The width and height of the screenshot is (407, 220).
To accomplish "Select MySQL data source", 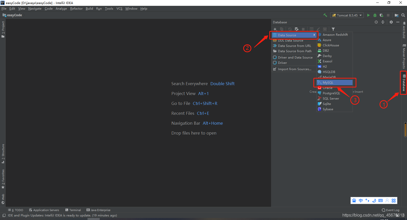I will tap(335, 83).
